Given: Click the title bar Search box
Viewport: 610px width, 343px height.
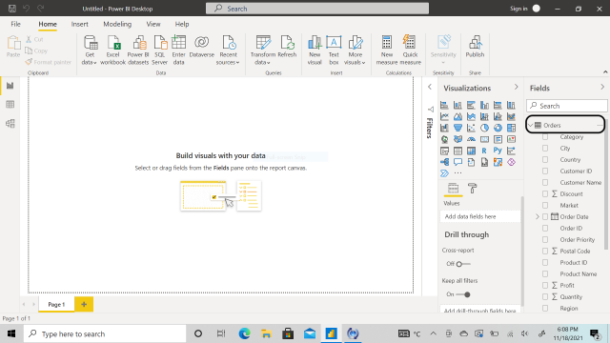Looking at the screenshot, I should (x=317, y=9).
